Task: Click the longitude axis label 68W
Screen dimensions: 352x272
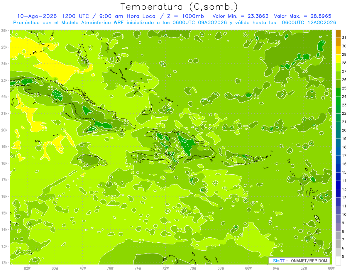Action: [x=221, y=268]
